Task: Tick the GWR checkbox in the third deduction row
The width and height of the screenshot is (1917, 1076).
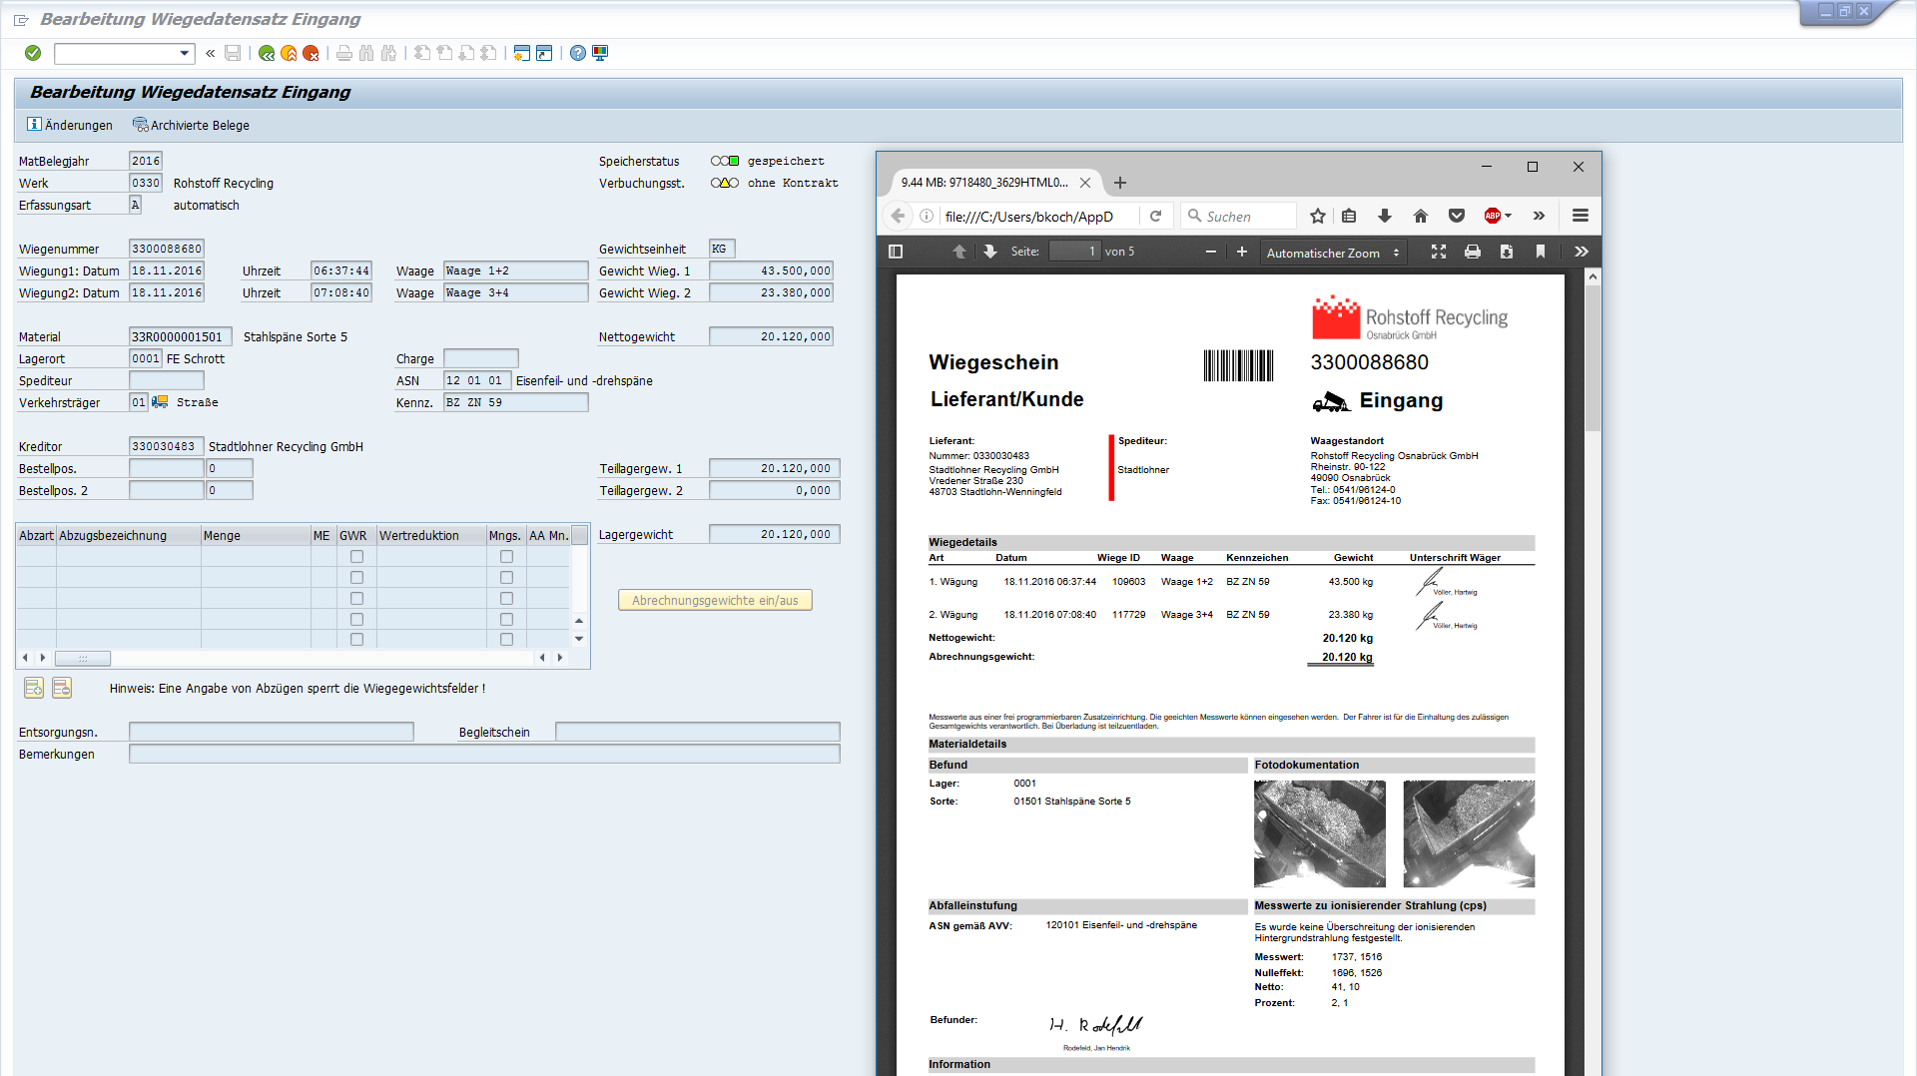Action: [356, 599]
